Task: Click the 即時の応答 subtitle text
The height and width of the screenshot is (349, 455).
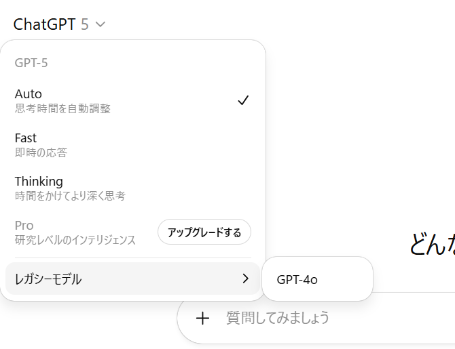Action: pos(41,152)
